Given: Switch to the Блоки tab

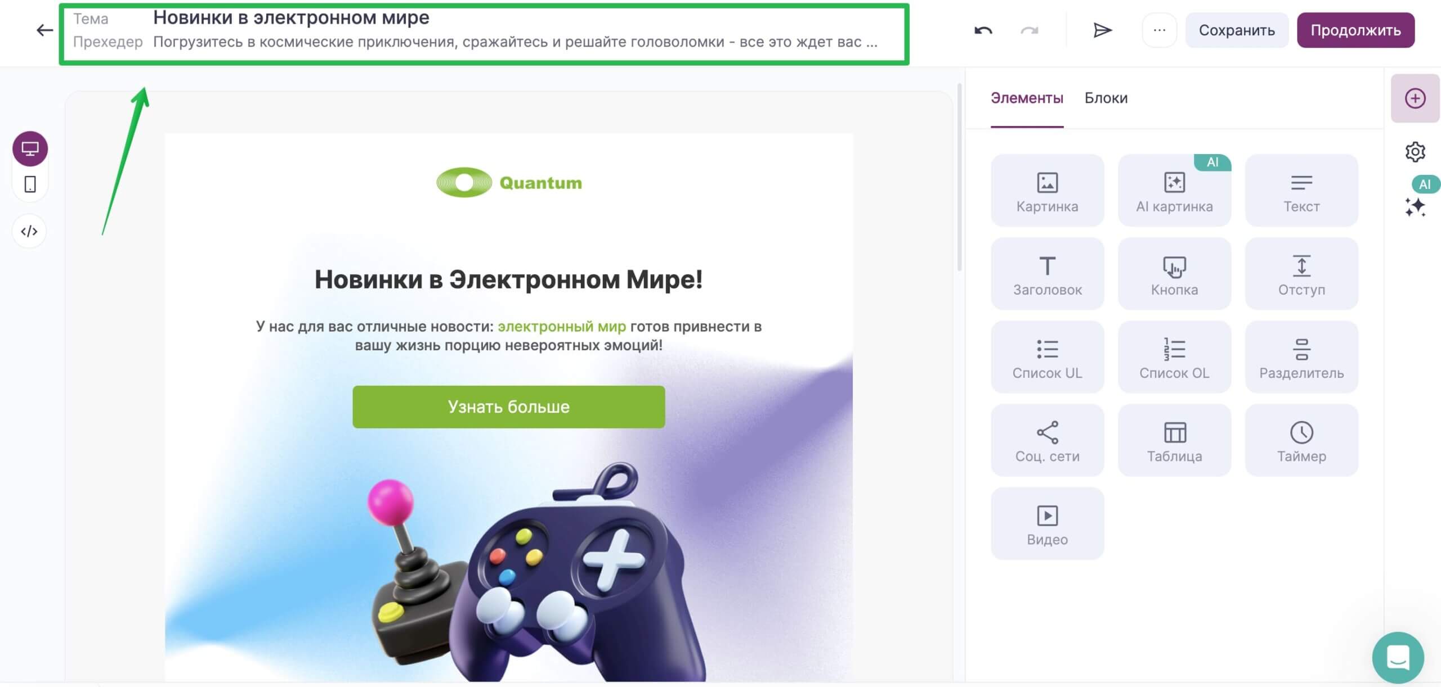Looking at the screenshot, I should pyautogui.click(x=1106, y=98).
